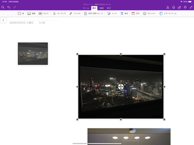194x145 pixels.
Task: Click left-middle square resize handle
Action: click(77, 87)
